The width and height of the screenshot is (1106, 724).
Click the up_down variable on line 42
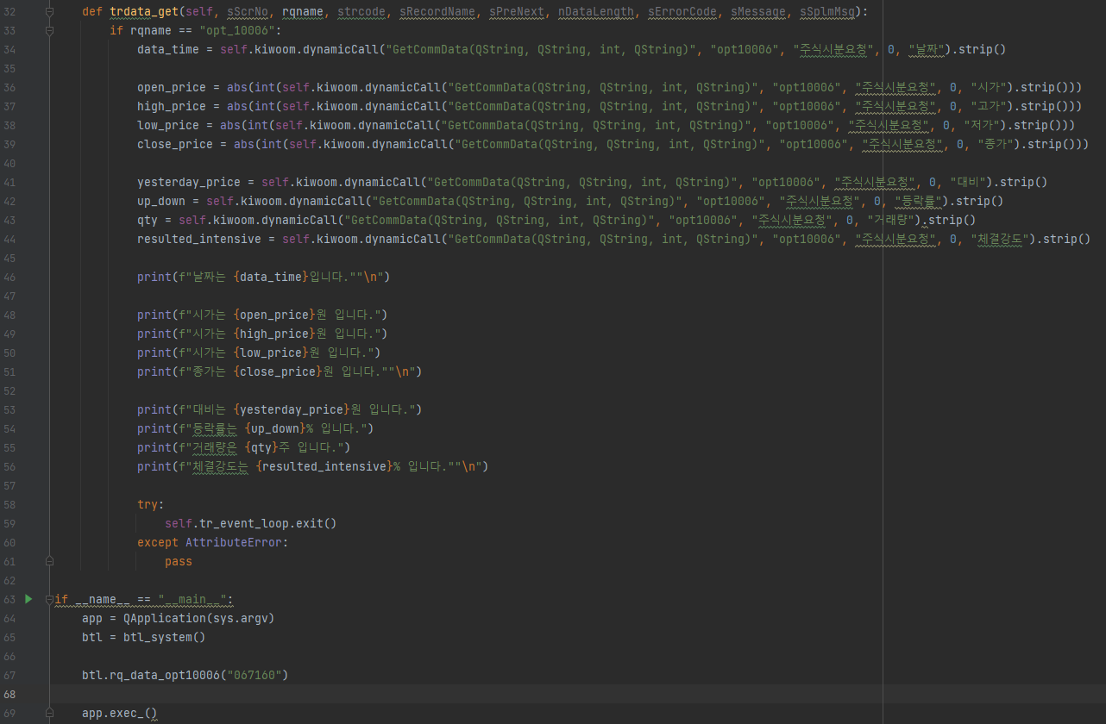point(161,201)
